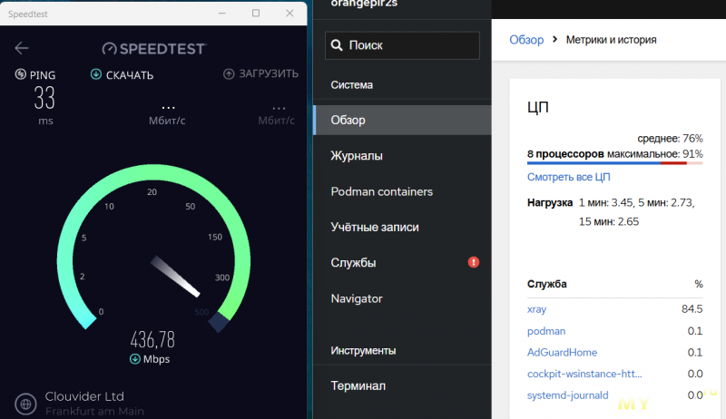Click the Speedtest speed gauge needle
The image size is (726, 419).
175,276
